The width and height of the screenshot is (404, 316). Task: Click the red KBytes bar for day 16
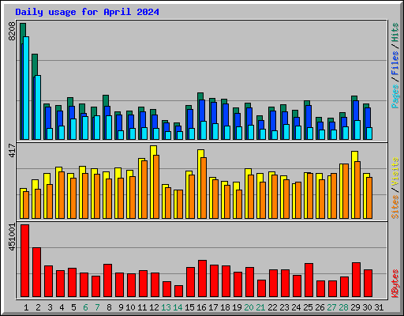(x=202, y=278)
